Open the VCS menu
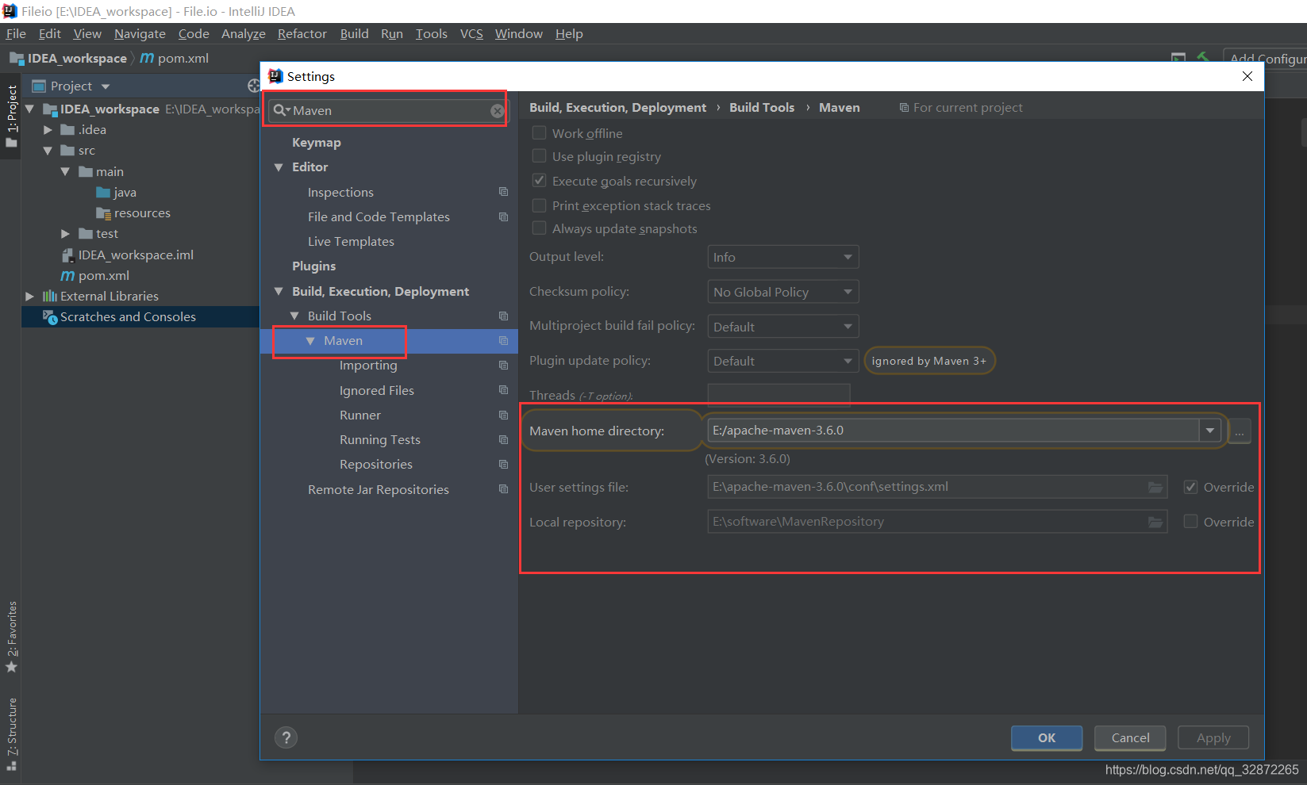This screenshot has height=785, width=1307. click(x=471, y=33)
